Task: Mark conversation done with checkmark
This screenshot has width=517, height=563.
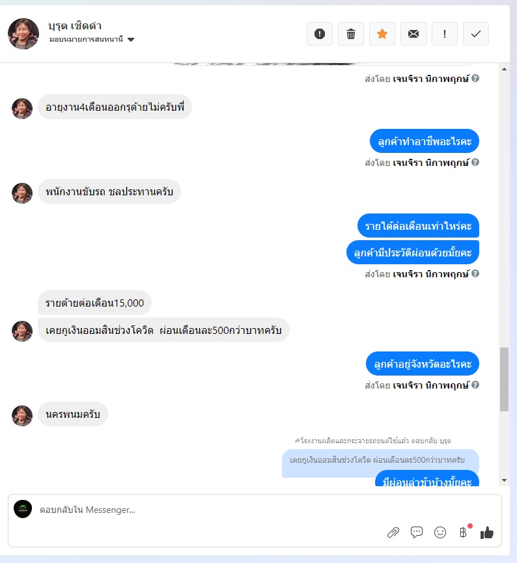Action: [x=476, y=34]
